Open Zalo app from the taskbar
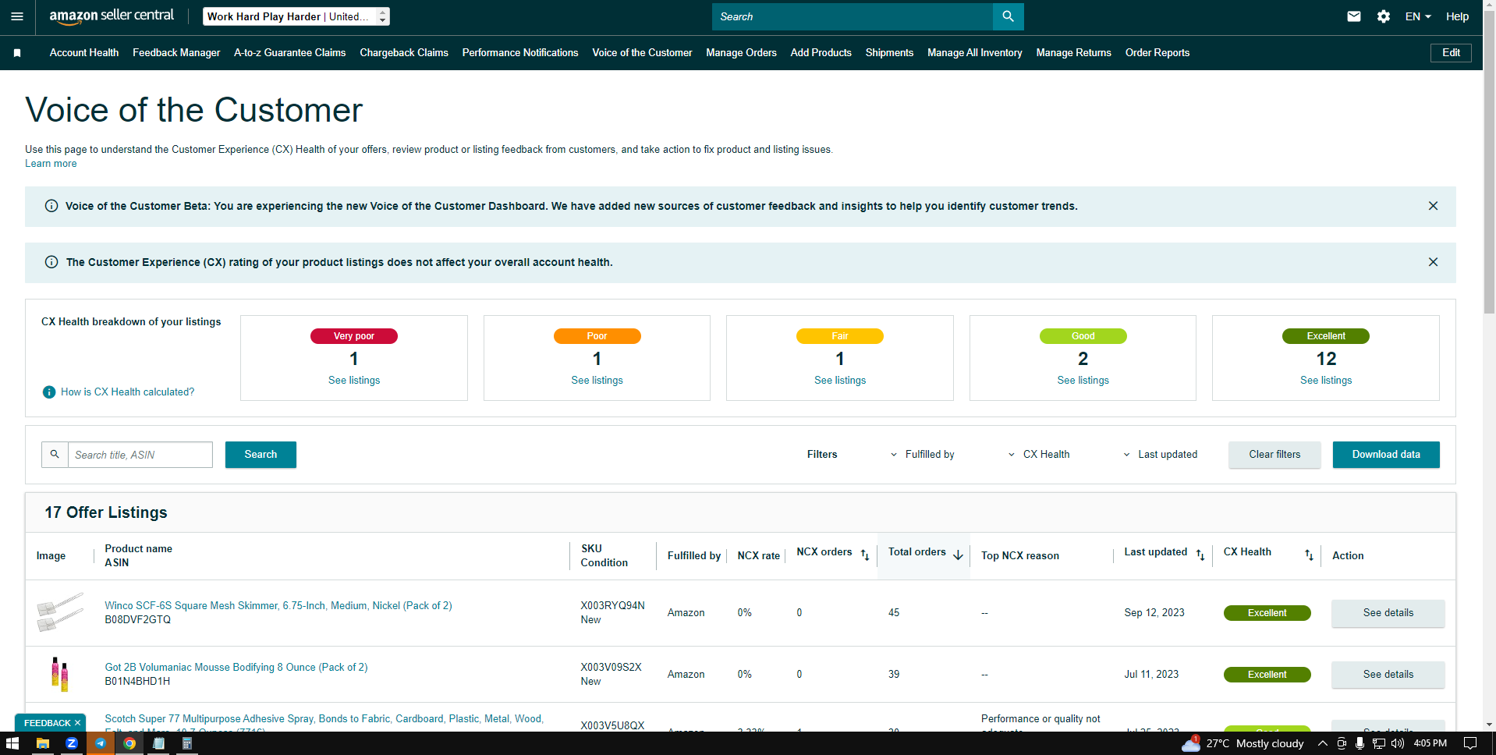 [72, 743]
